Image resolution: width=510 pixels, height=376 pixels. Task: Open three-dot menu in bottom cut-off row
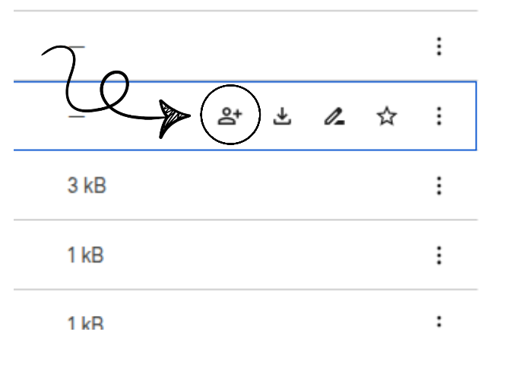click(x=439, y=322)
